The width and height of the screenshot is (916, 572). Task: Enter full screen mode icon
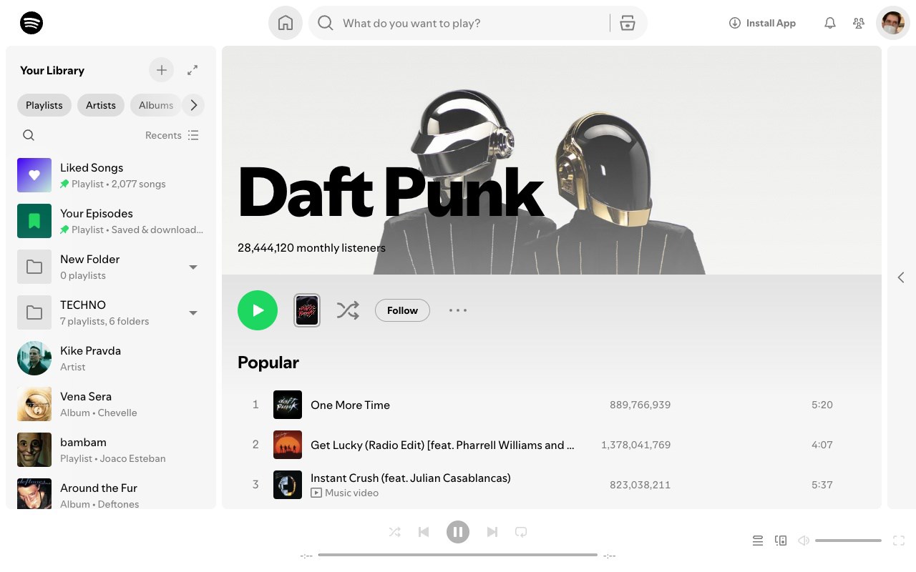899,541
